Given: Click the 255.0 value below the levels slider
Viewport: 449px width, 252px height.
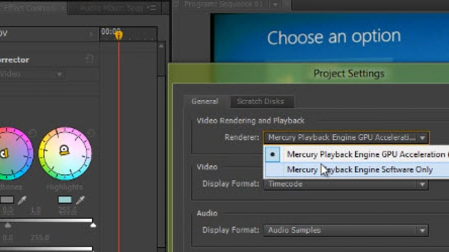Looking at the screenshot, I should 39,238.
